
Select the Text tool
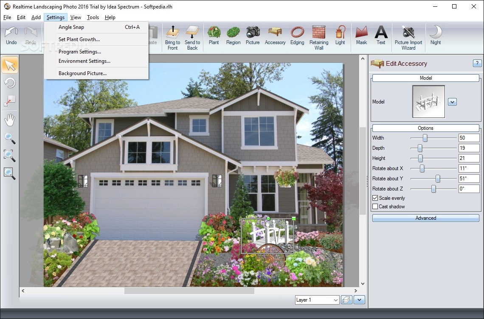click(x=381, y=36)
